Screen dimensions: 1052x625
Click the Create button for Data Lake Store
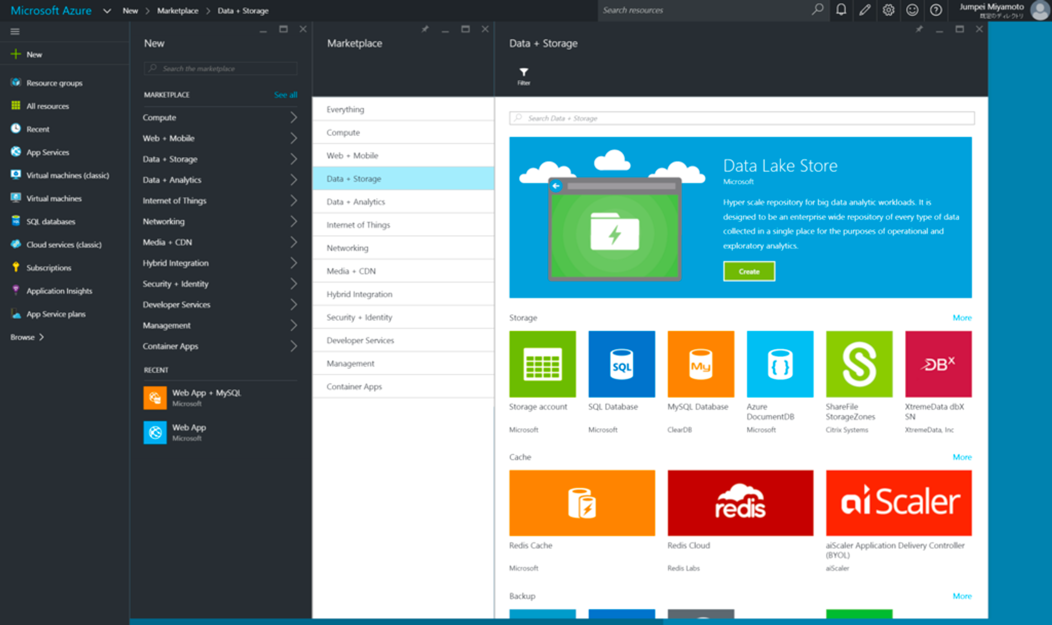point(748,271)
